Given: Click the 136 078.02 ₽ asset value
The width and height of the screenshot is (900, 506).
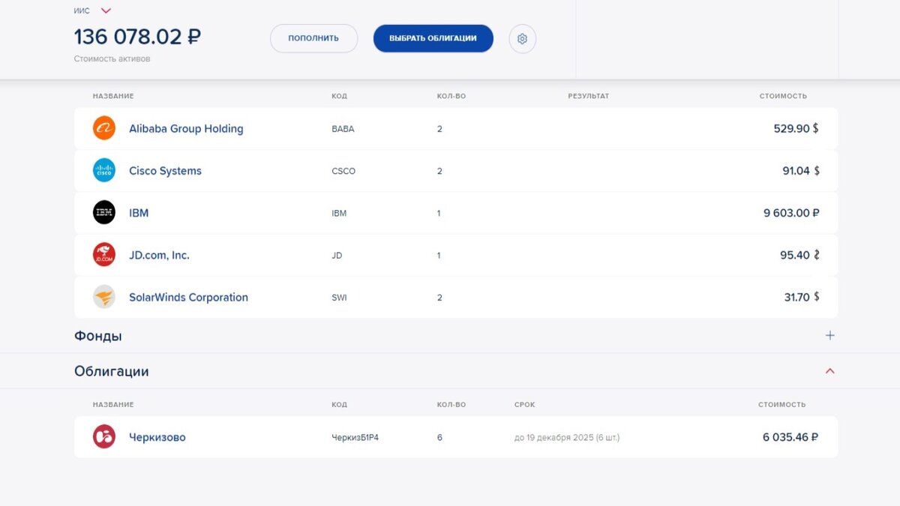Looking at the screenshot, I should (137, 36).
